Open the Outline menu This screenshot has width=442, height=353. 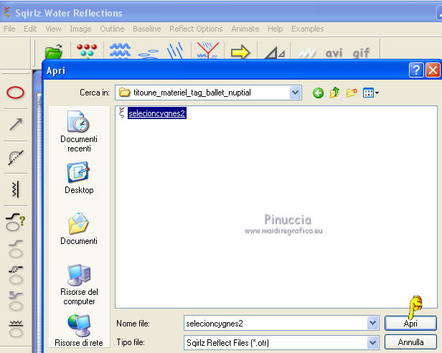pos(112,29)
